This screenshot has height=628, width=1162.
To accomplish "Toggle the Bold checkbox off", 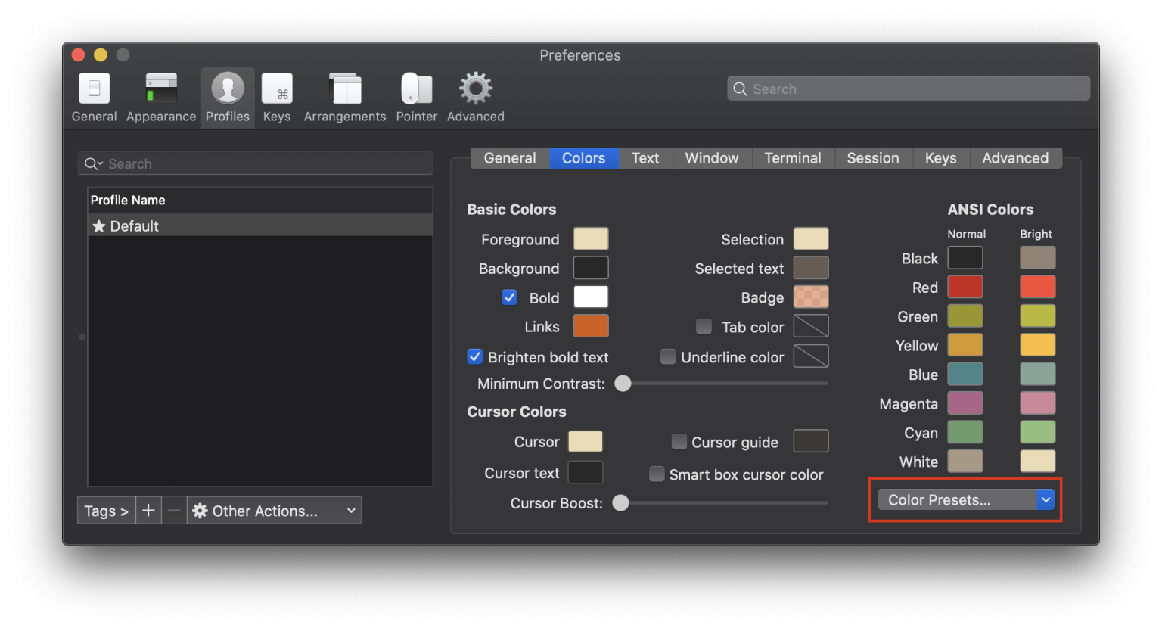I will tap(509, 297).
